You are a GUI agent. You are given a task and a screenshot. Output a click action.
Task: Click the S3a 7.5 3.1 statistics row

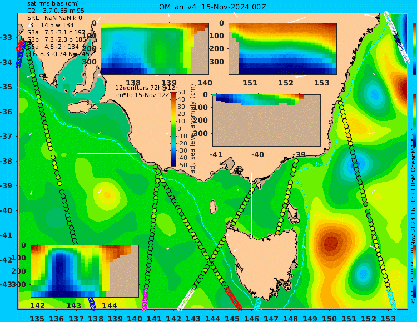[x=56, y=32]
